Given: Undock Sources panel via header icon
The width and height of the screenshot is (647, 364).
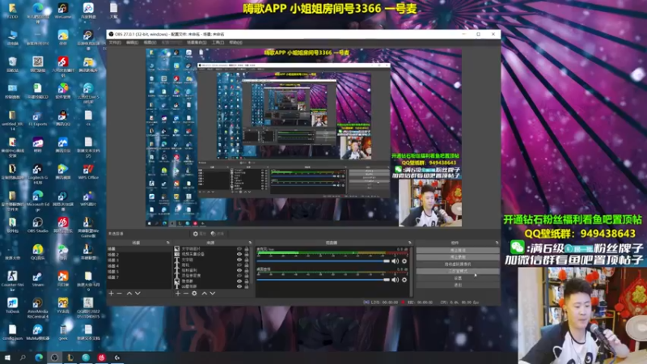Looking at the screenshot, I should coord(250,243).
